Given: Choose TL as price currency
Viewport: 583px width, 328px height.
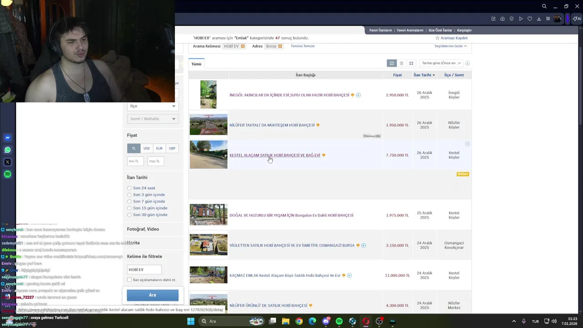Looking at the screenshot, I should point(133,149).
